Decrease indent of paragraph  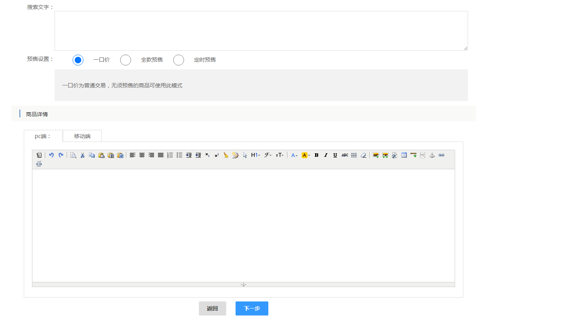coord(198,155)
